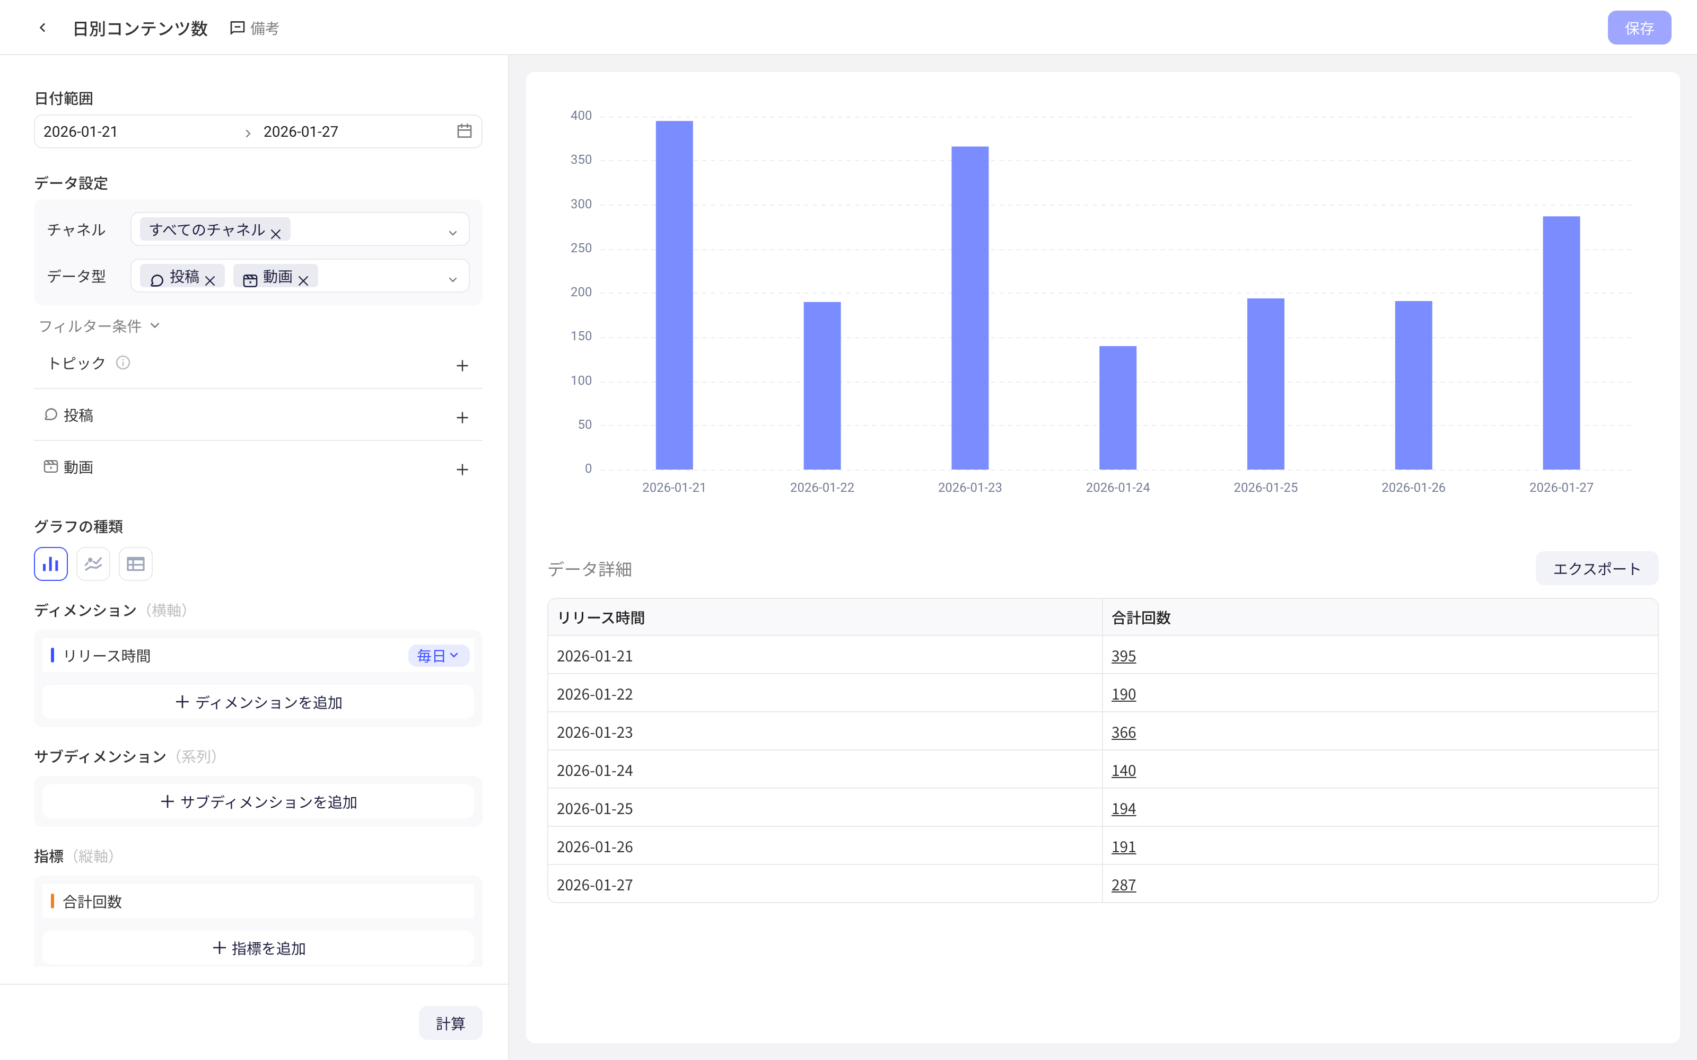Viewport: 1697px width, 1060px height.
Task: Open the 190 count link
Action: [x=1123, y=694]
